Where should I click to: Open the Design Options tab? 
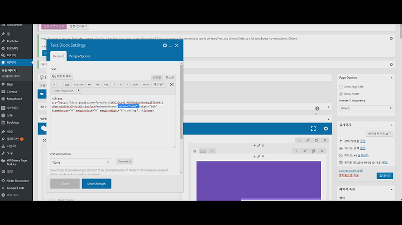click(80, 56)
